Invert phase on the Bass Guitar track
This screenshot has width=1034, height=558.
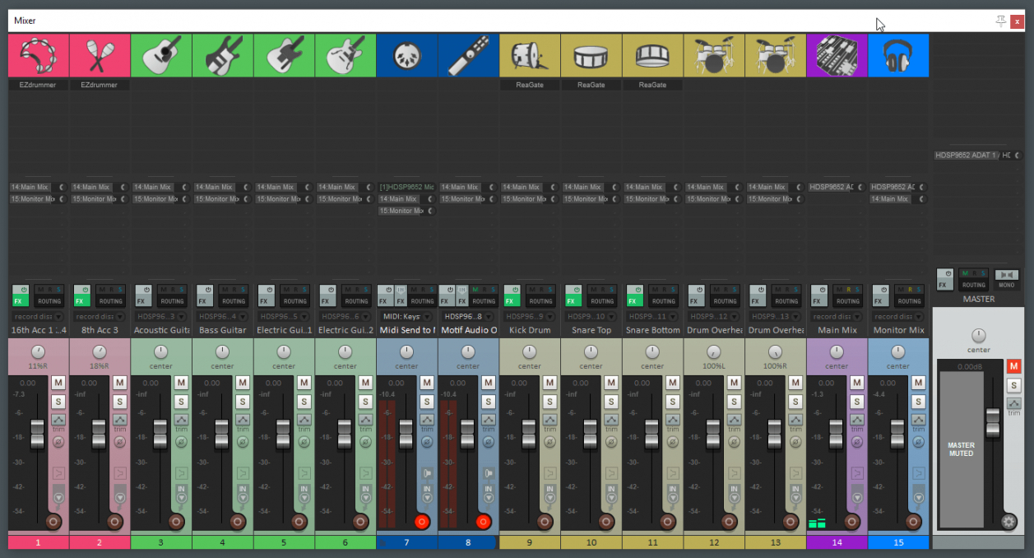[x=242, y=442]
